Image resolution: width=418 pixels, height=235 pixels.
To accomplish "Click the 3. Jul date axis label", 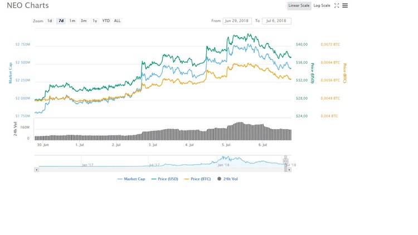I will tap(153, 145).
